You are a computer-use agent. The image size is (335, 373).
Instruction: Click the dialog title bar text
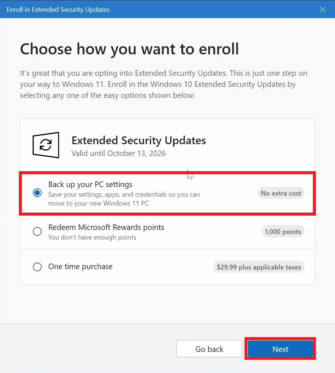pos(58,10)
